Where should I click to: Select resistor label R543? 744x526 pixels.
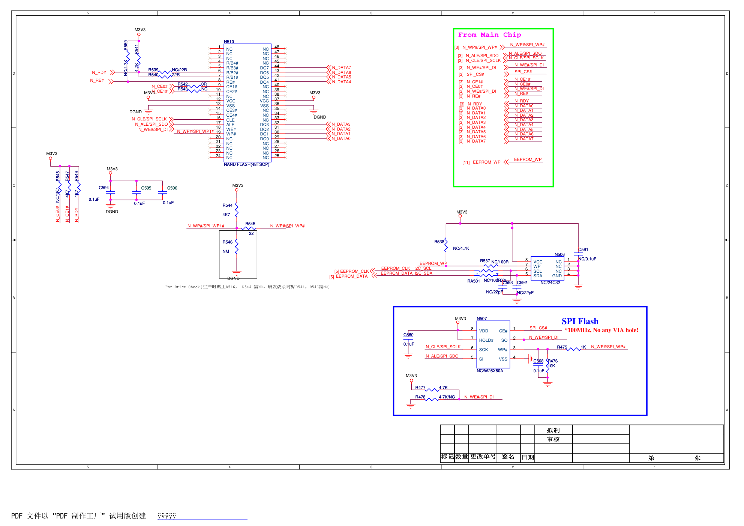tap(183, 89)
